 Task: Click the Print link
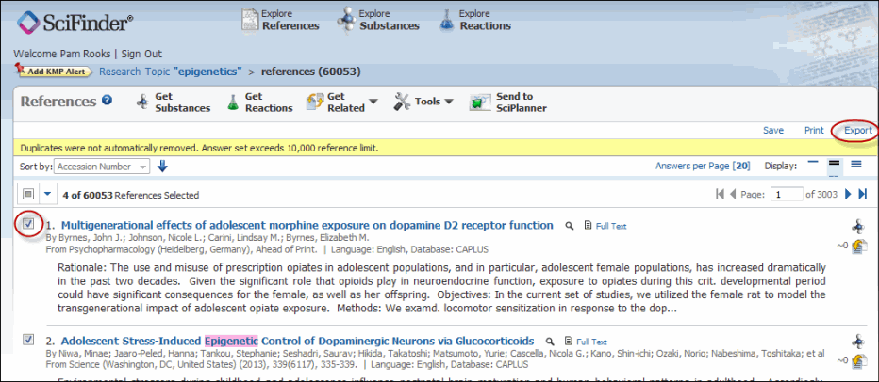[x=814, y=131]
